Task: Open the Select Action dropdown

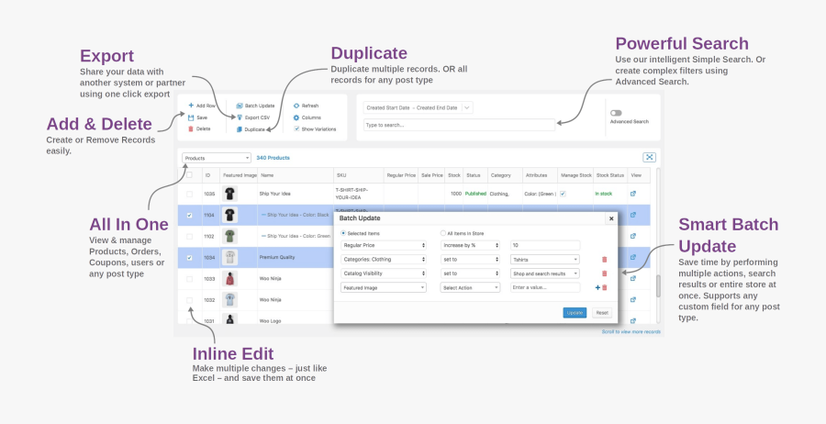Action: 470,287
